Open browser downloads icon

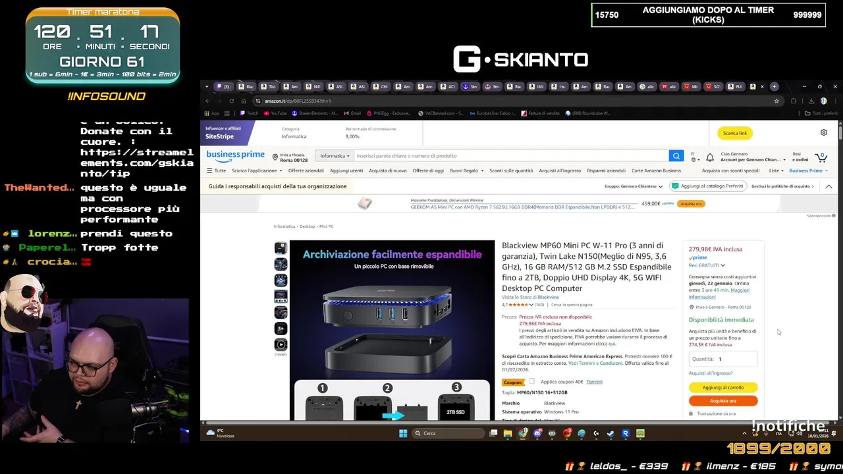tap(811, 101)
